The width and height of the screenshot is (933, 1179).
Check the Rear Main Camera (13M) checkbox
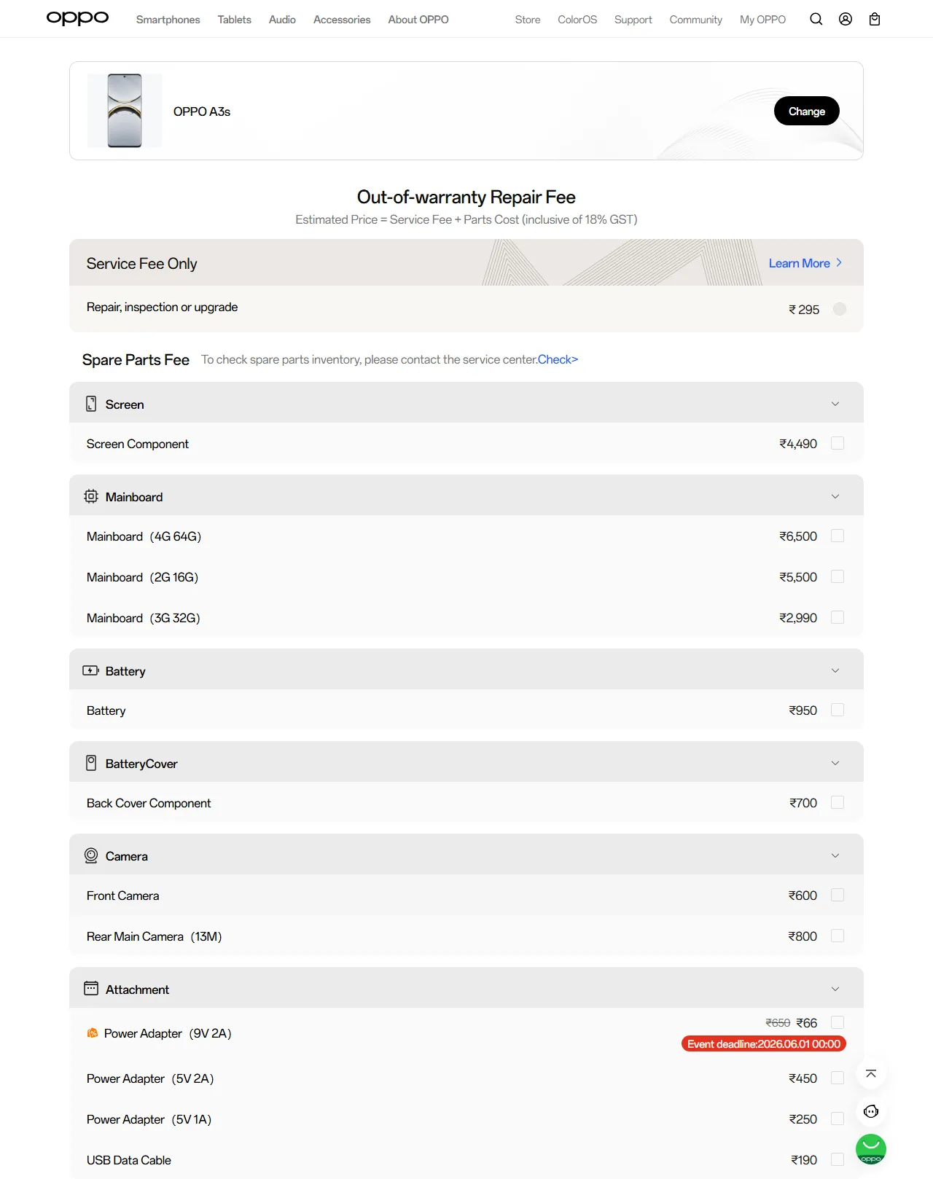pyautogui.click(x=838, y=936)
